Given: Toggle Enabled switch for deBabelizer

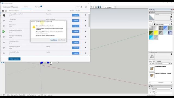Looking at the screenshot, I should point(76,26).
